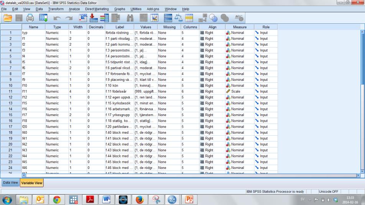Open PowerPoint from the taskbar
The width and height of the screenshot is (365, 205).
(x=189, y=200)
